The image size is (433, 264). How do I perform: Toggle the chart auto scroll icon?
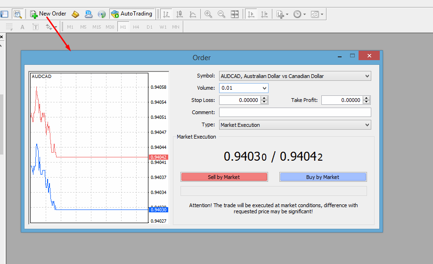251,14
